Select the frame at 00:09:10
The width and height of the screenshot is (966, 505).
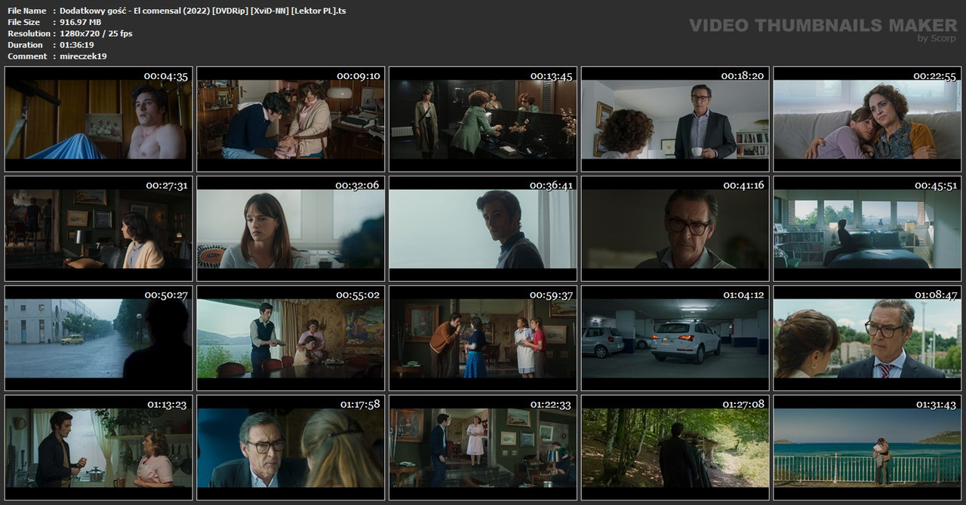(291, 120)
